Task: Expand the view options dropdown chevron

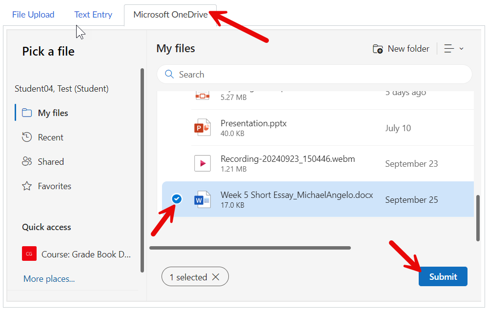Action: coord(462,49)
